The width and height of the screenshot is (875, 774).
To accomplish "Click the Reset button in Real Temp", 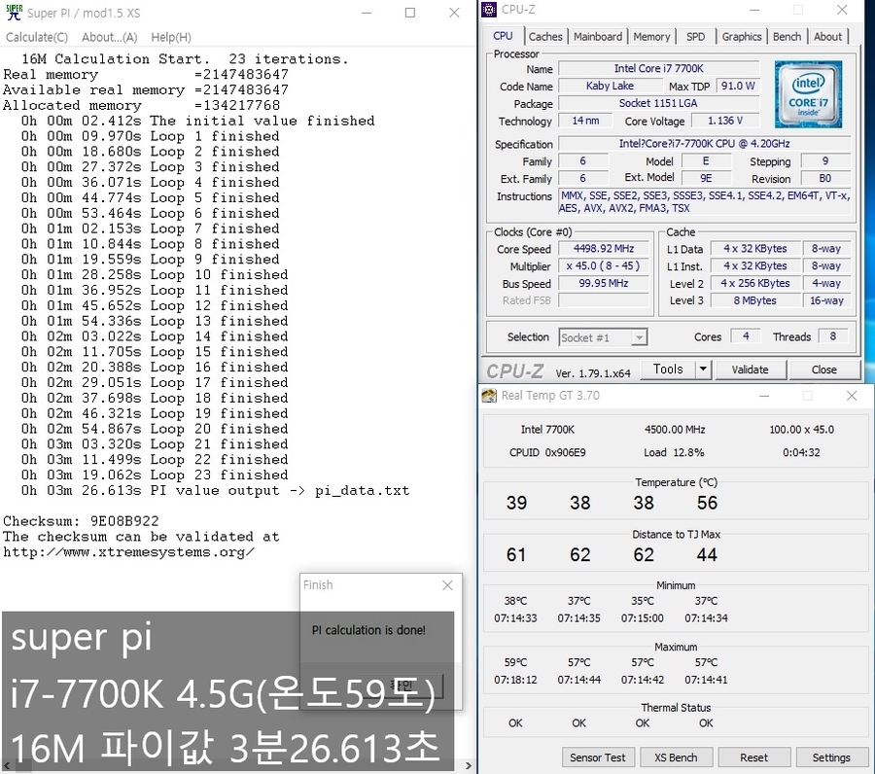I will (753, 757).
